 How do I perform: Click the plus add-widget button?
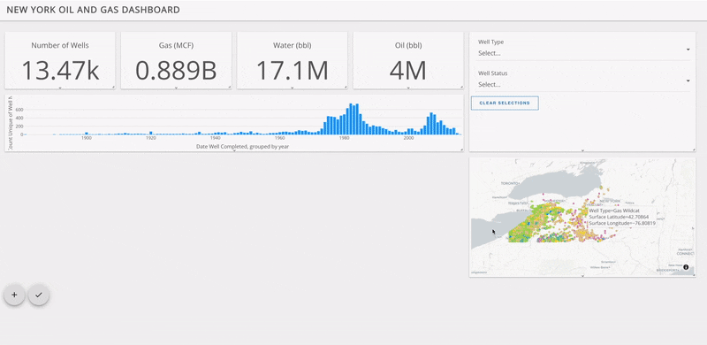click(14, 295)
